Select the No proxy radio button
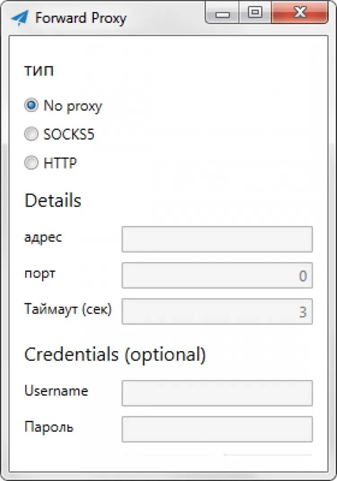 31,106
